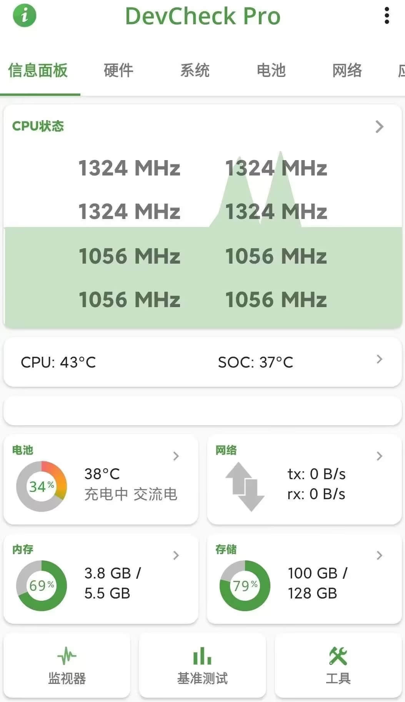Viewport: 405px width, 702px height.
Task: Expand the 存储 card chevron
Action: [x=379, y=555]
